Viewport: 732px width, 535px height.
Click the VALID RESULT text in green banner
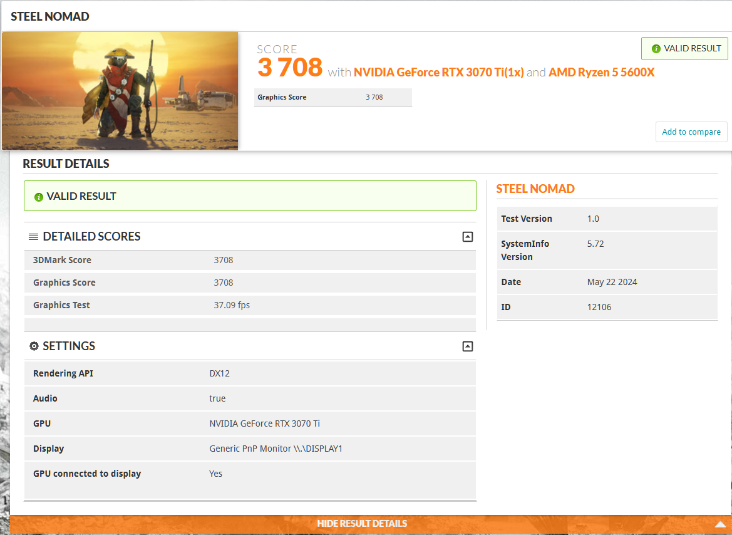point(81,196)
